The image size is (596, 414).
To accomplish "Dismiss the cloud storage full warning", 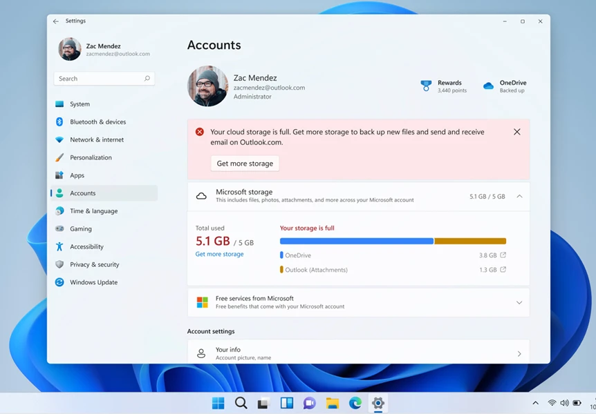I will pos(517,132).
